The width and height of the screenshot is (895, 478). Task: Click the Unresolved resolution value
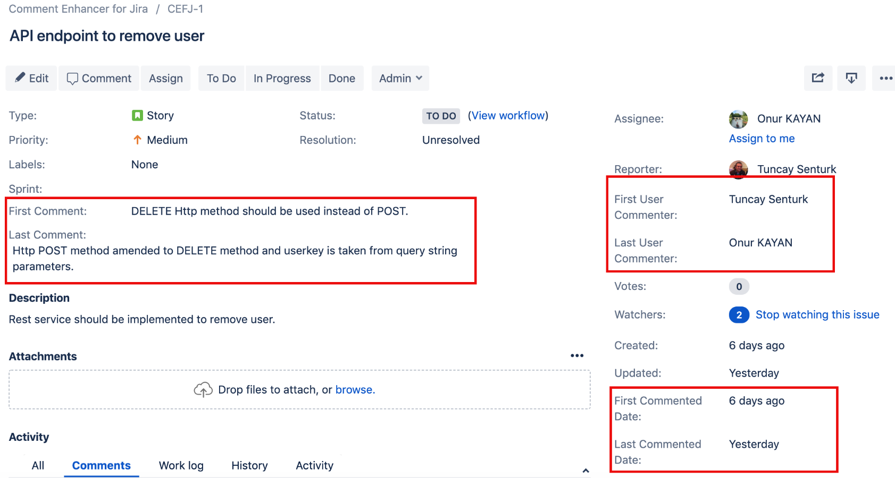point(451,140)
